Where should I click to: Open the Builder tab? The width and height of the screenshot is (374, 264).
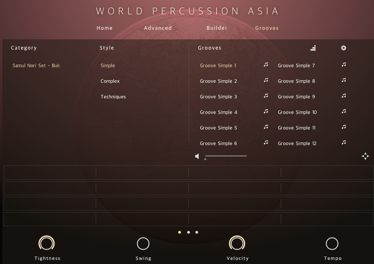tap(217, 28)
